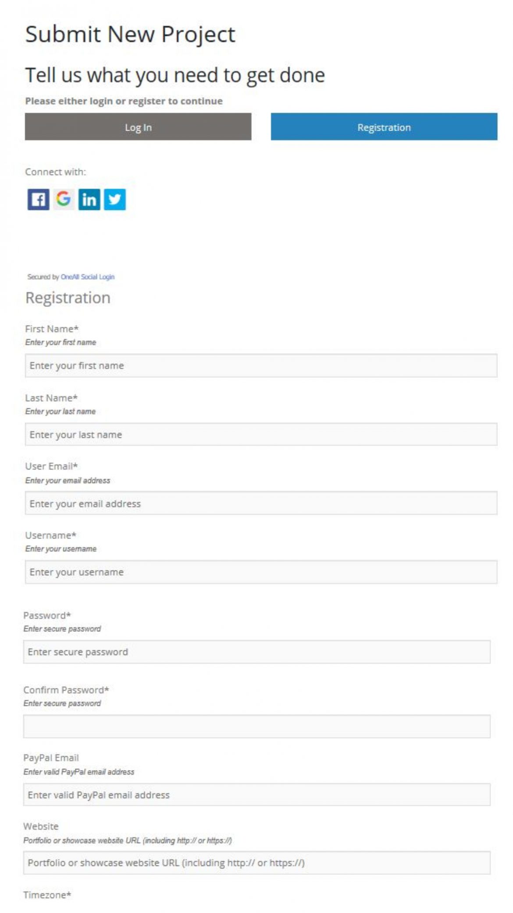Connect with Facebook icon
Screen dimensions: 513x913
(x=39, y=200)
